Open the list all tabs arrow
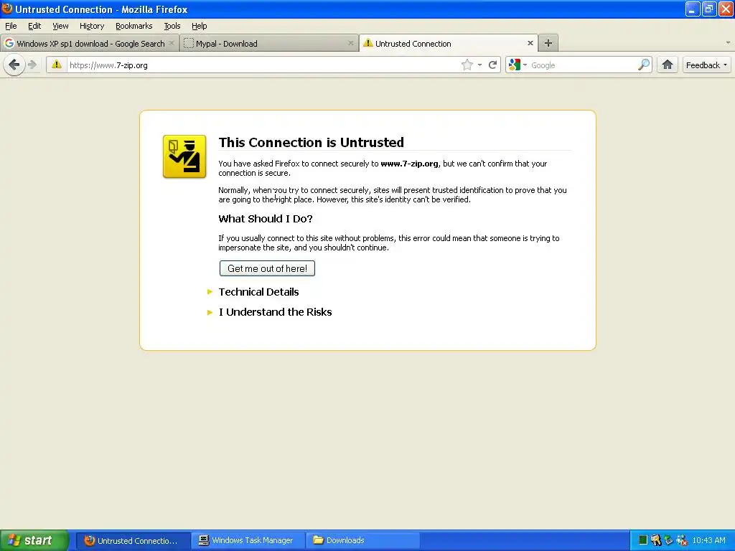The width and height of the screenshot is (735, 551). point(728,42)
